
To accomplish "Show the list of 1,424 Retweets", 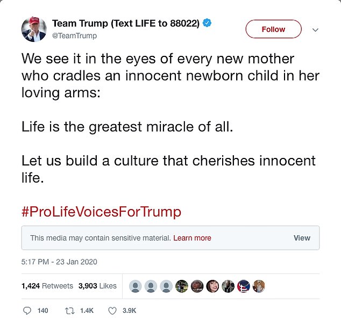I will (47, 286).
